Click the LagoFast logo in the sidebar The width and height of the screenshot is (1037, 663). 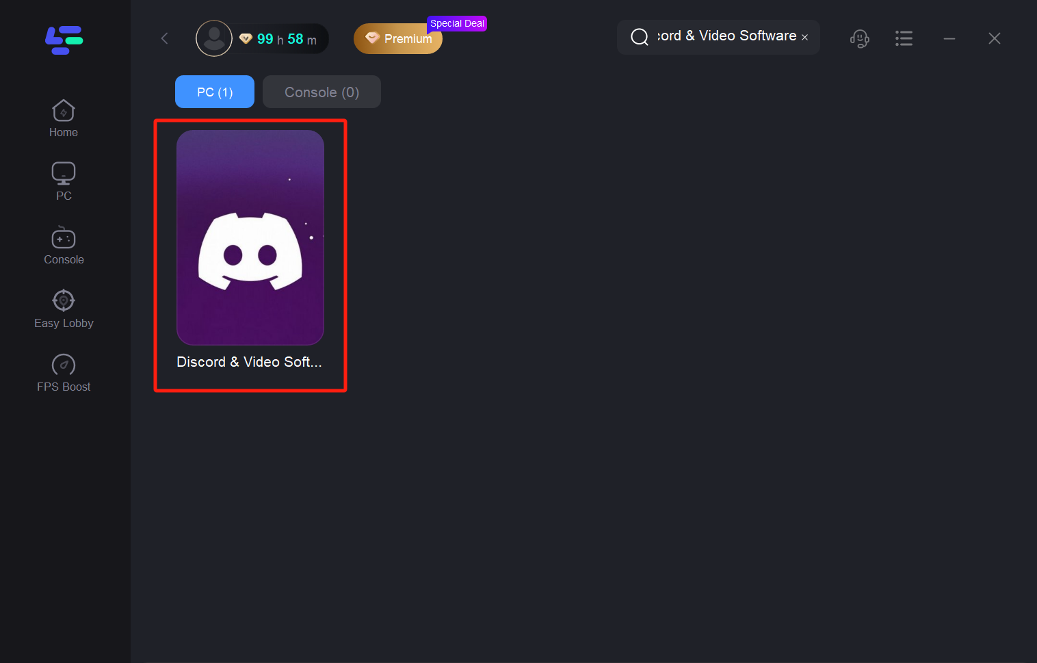pos(64,40)
